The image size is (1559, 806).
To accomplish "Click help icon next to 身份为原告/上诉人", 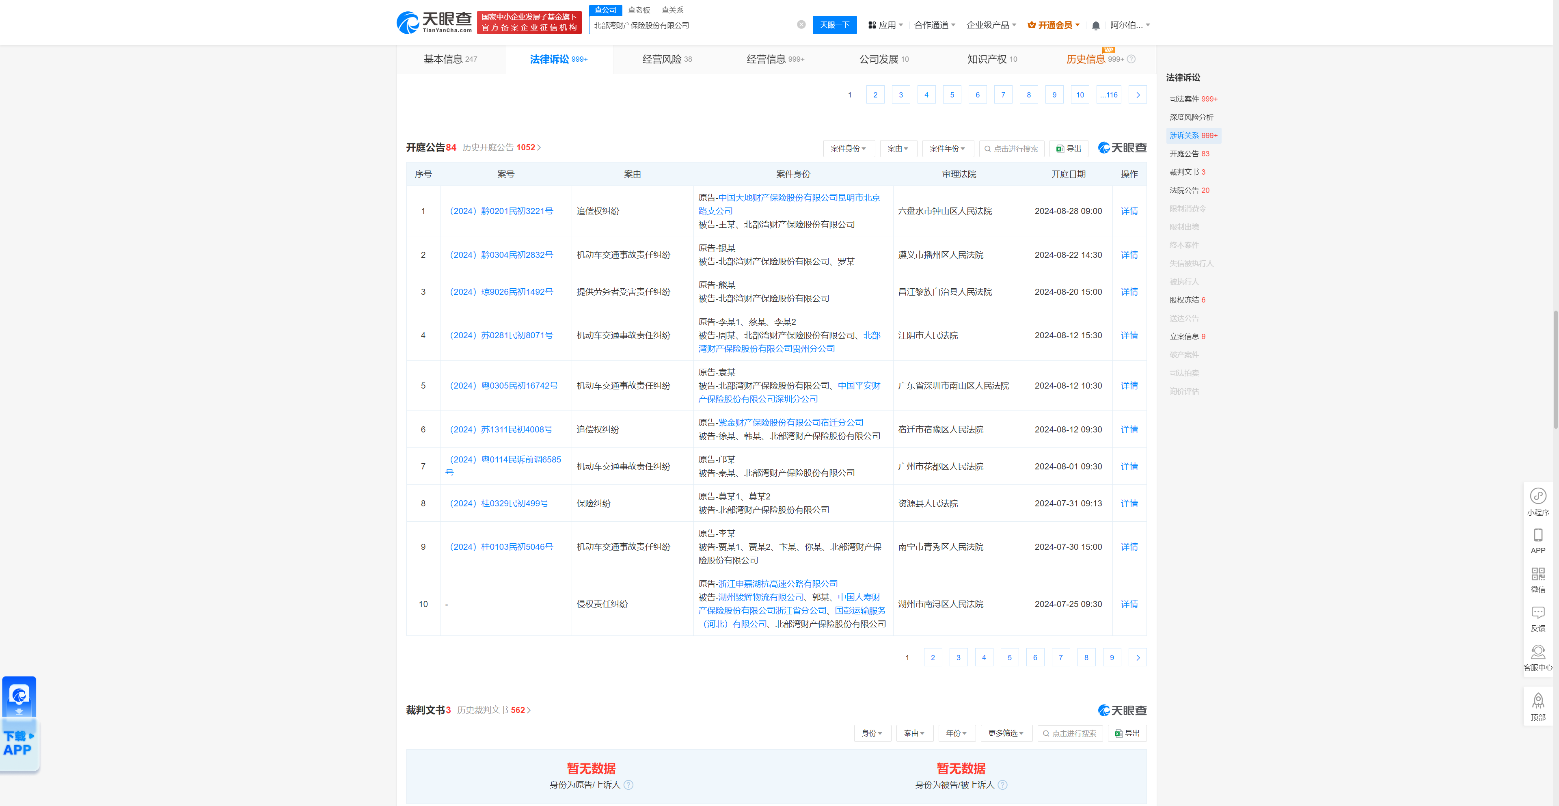I will 628,785.
